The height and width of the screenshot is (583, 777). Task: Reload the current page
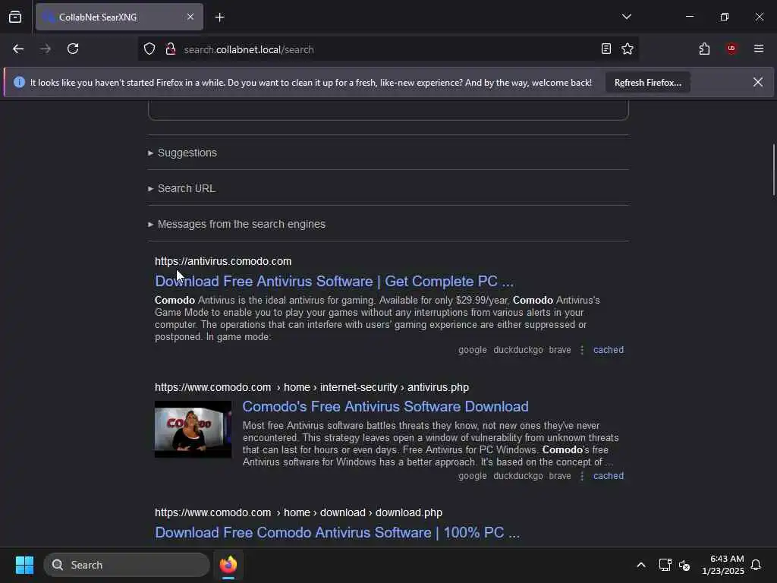(73, 49)
